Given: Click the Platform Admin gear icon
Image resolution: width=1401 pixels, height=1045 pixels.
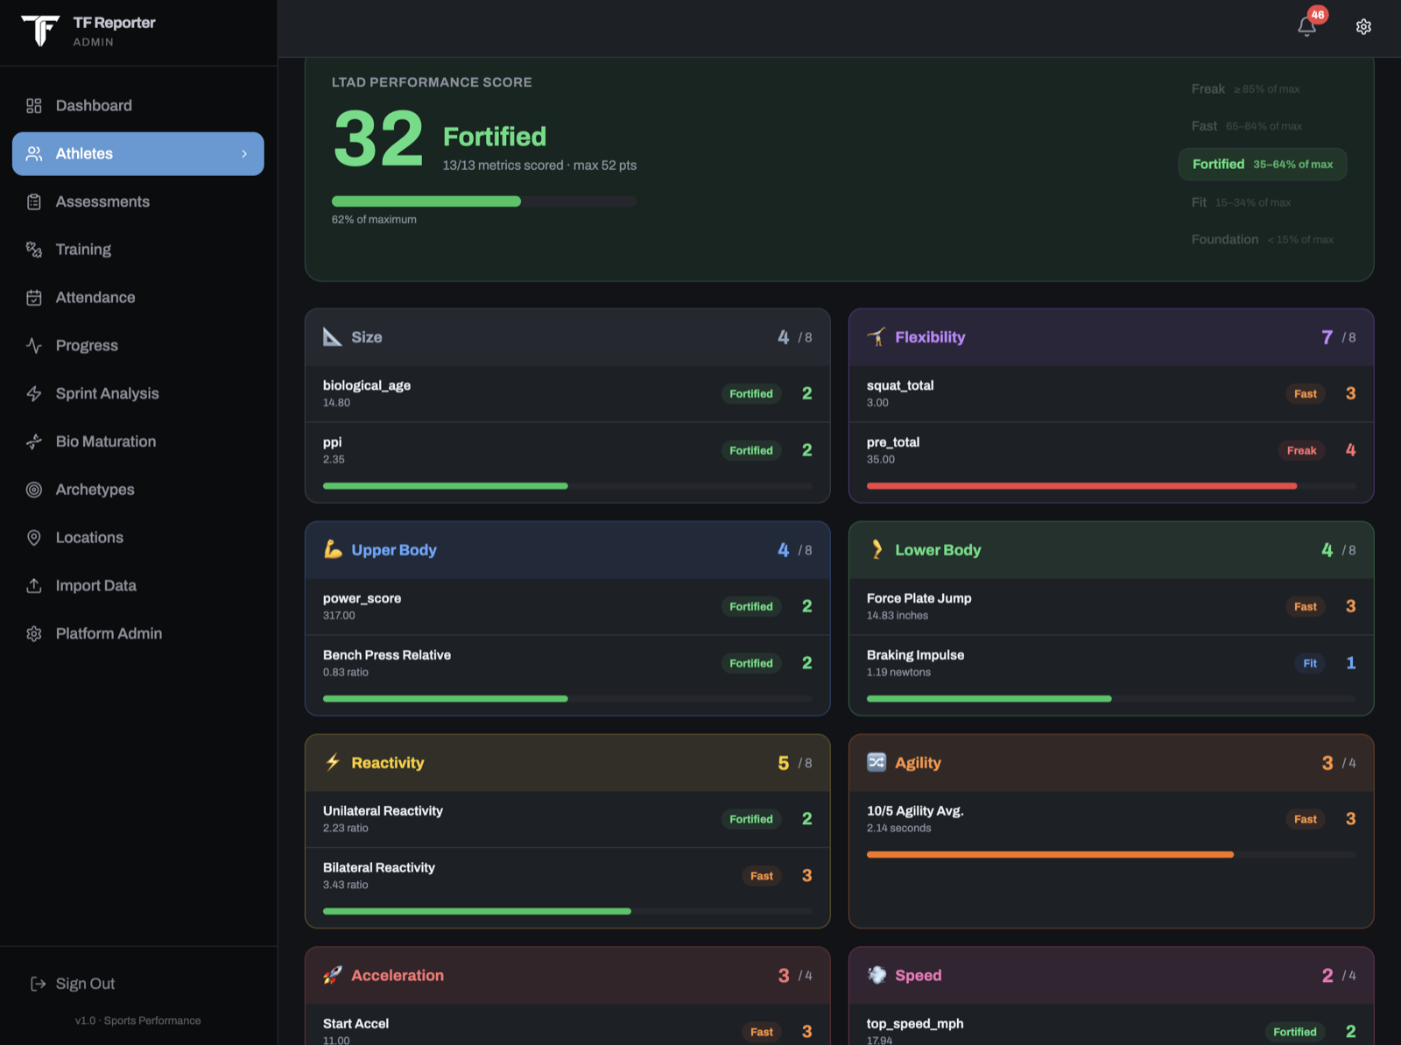Looking at the screenshot, I should tap(34, 634).
